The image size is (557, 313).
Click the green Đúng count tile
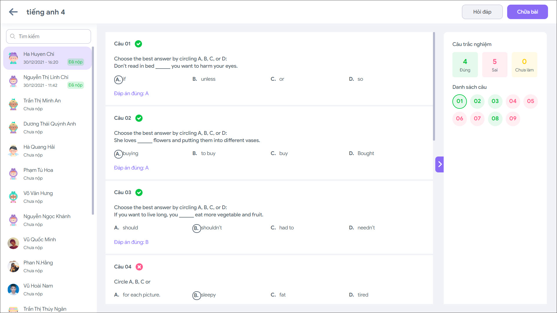click(x=465, y=65)
